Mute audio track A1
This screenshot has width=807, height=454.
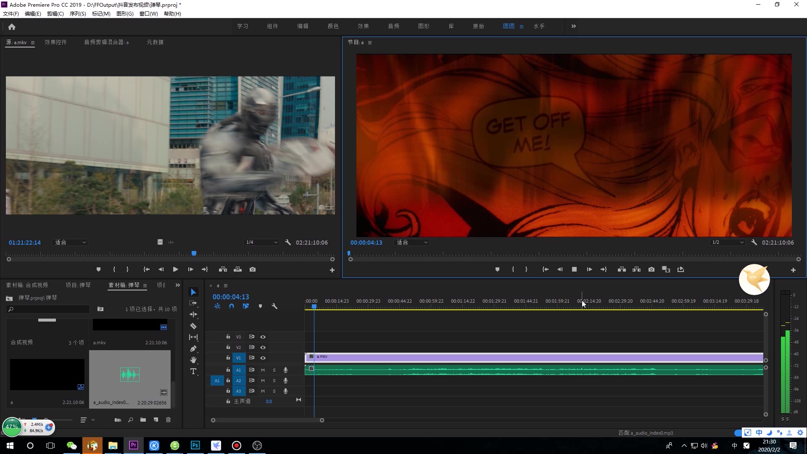pos(263,370)
